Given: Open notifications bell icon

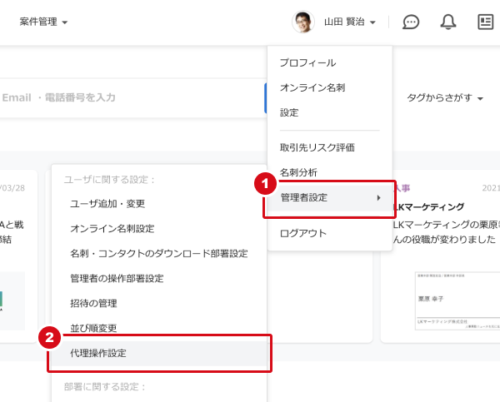Looking at the screenshot, I should click(x=448, y=22).
